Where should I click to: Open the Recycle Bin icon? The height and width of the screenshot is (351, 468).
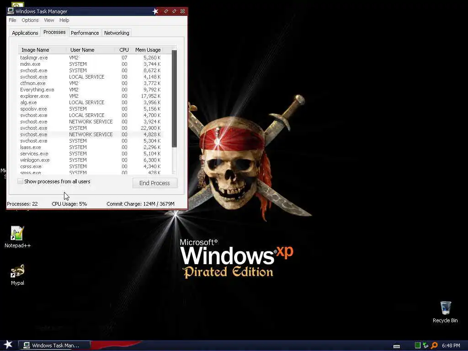445,312
